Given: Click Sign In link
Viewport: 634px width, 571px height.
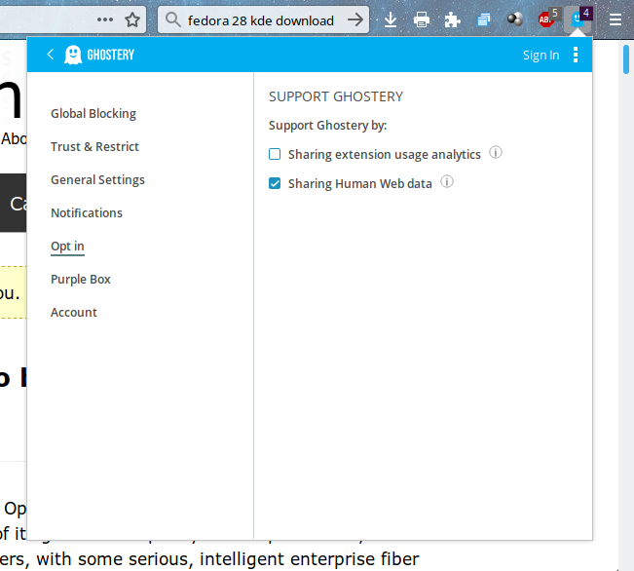Looking at the screenshot, I should pyautogui.click(x=541, y=56).
